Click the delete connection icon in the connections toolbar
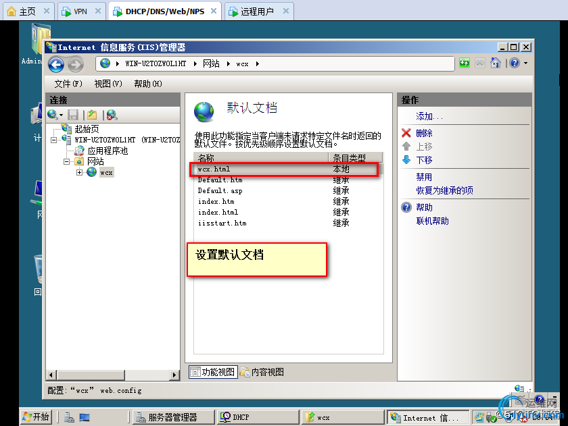The image size is (568, 426). pyautogui.click(x=112, y=115)
